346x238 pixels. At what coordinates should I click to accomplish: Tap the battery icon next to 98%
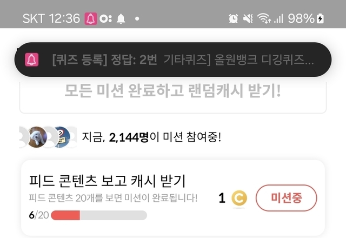coord(320,18)
